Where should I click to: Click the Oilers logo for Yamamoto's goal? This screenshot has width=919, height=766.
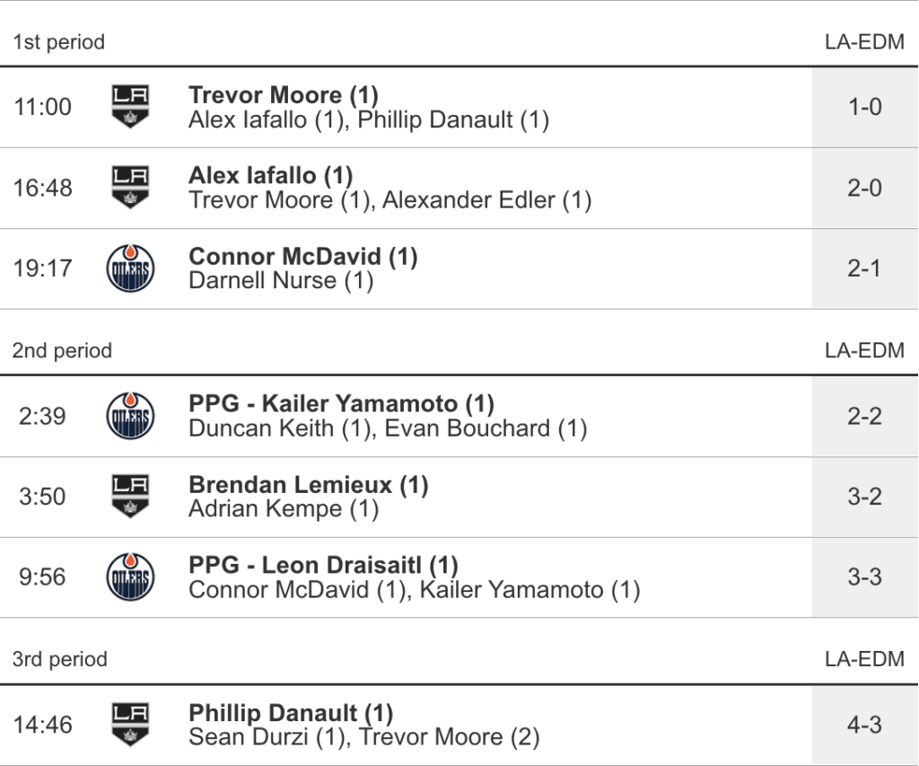tap(130, 417)
